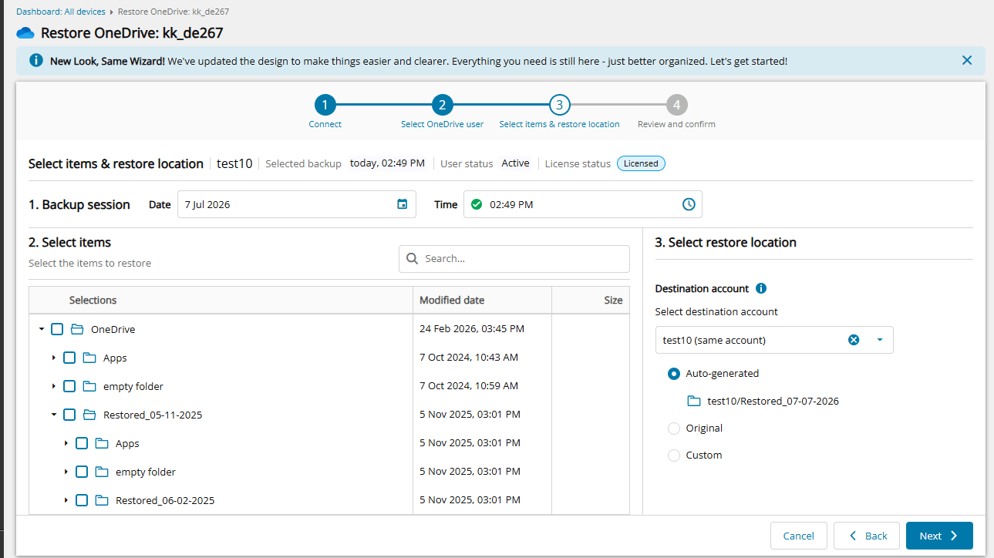Image resolution: width=994 pixels, height=558 pixels.
Task: Clear the selected destination account
Action: 854,340
